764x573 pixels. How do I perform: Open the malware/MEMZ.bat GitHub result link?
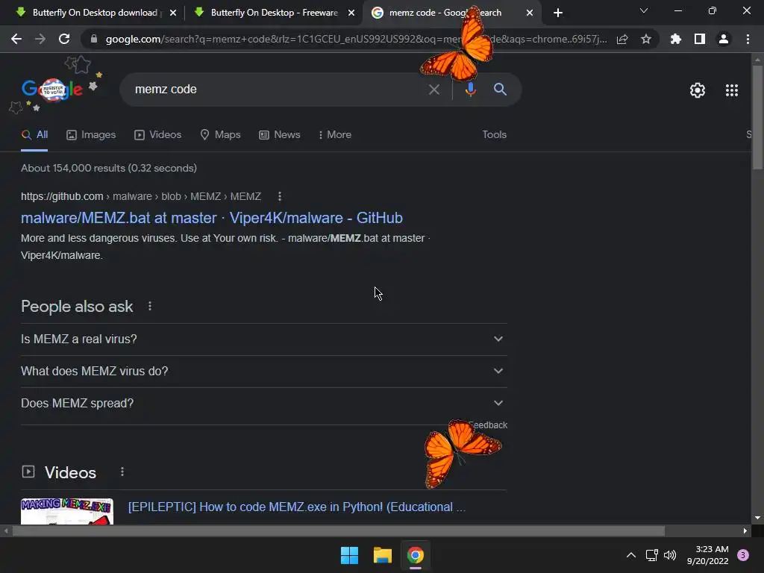point(211,218)
